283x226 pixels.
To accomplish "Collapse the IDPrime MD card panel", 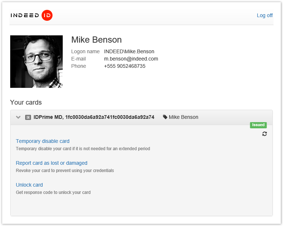I will tap(18, 117).
